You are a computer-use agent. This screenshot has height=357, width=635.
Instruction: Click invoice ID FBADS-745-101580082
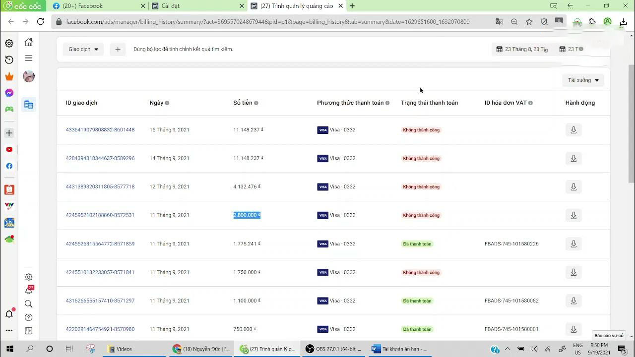[511, 301]
